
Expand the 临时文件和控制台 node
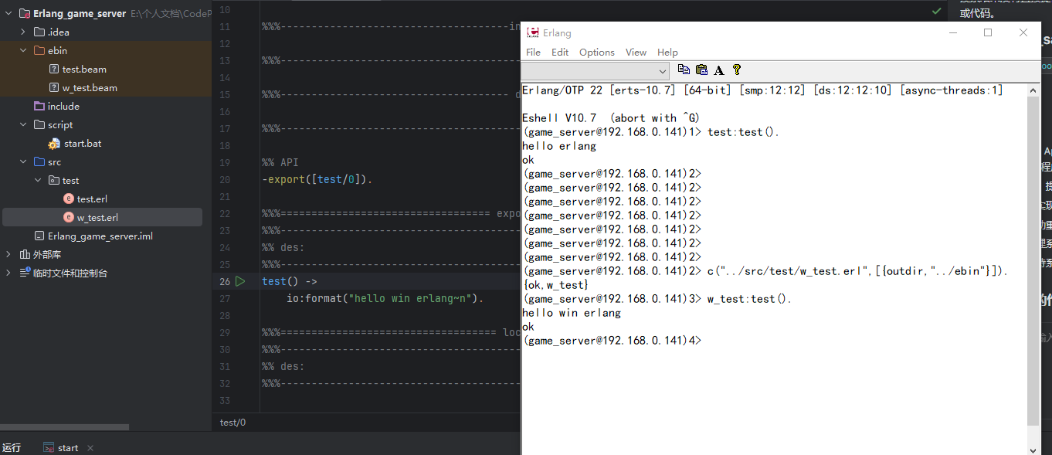8,273
